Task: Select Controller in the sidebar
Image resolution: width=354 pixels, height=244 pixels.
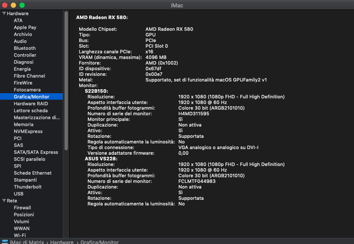Action: (x=25, y=55)
